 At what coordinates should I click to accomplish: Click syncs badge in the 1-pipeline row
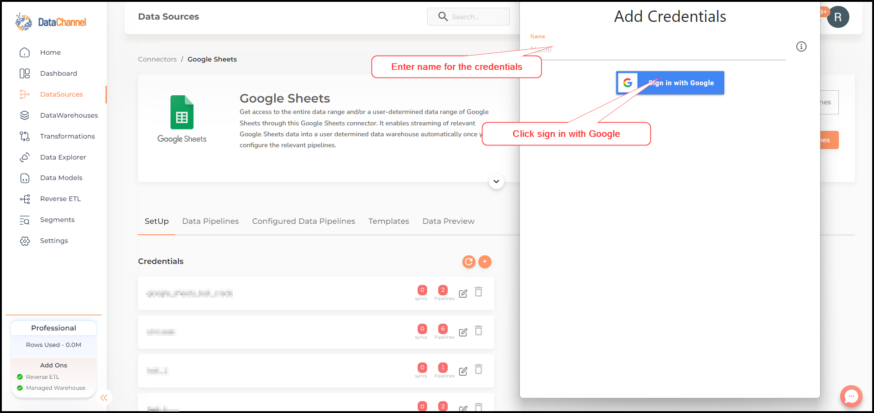(x=422, y=367)
